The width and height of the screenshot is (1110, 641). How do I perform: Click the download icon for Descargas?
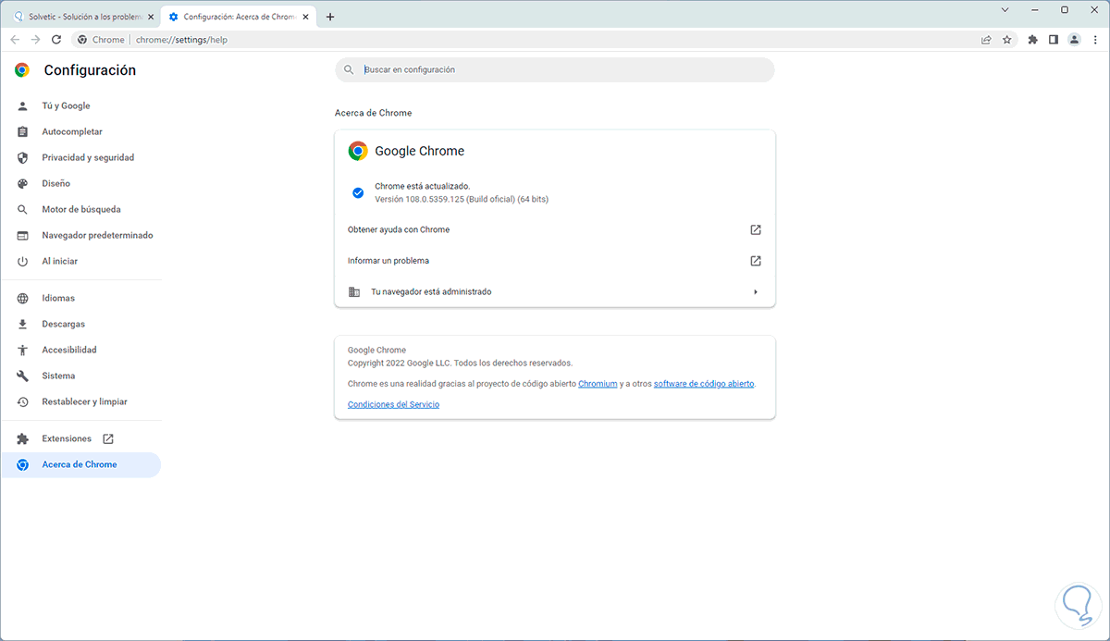click(22, 324)
